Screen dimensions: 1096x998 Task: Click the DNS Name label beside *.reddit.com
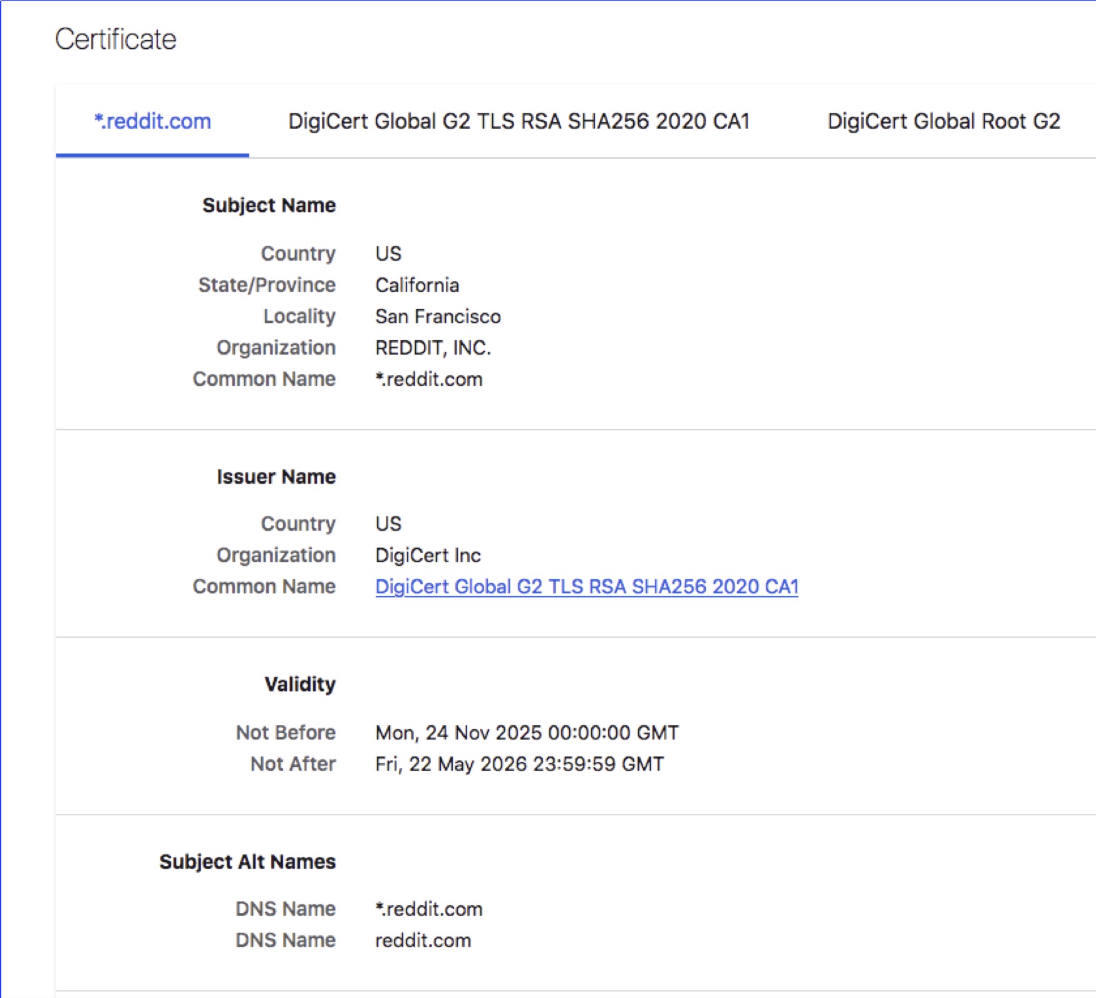[286, 909]
